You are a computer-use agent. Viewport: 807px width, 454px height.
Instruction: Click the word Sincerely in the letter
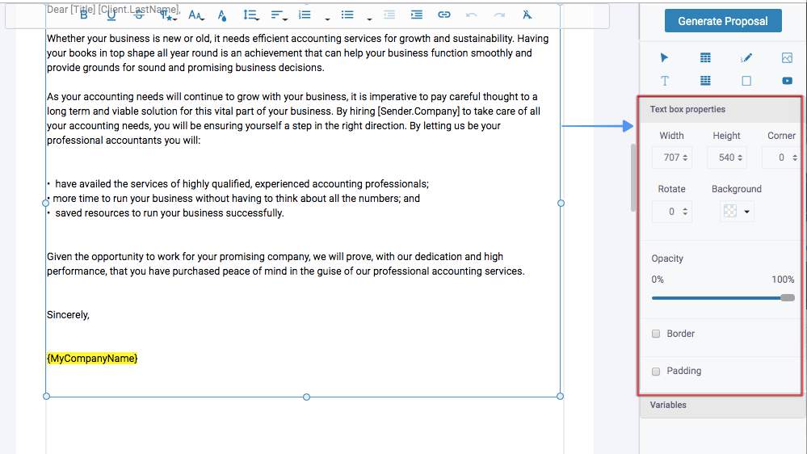[67, 314]
